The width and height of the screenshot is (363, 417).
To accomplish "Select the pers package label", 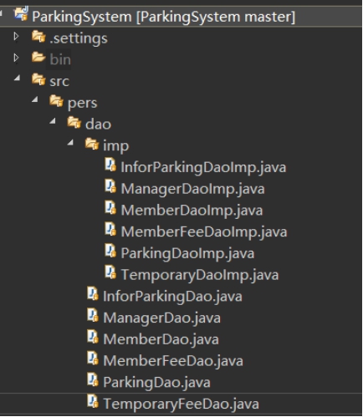I will tap(82, 104).
